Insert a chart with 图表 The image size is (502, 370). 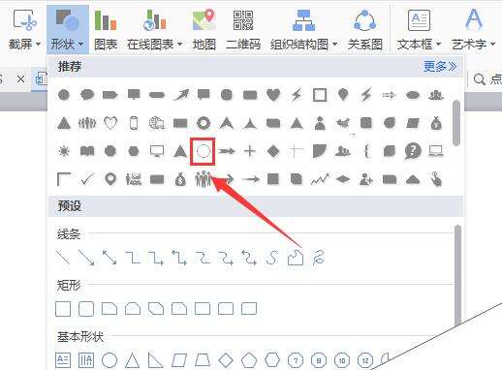pos(106,30)
